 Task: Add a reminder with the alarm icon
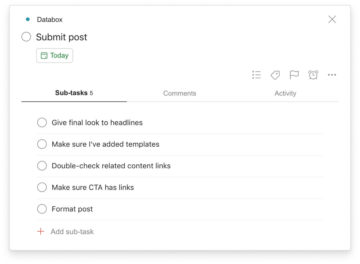click(313, 75)
